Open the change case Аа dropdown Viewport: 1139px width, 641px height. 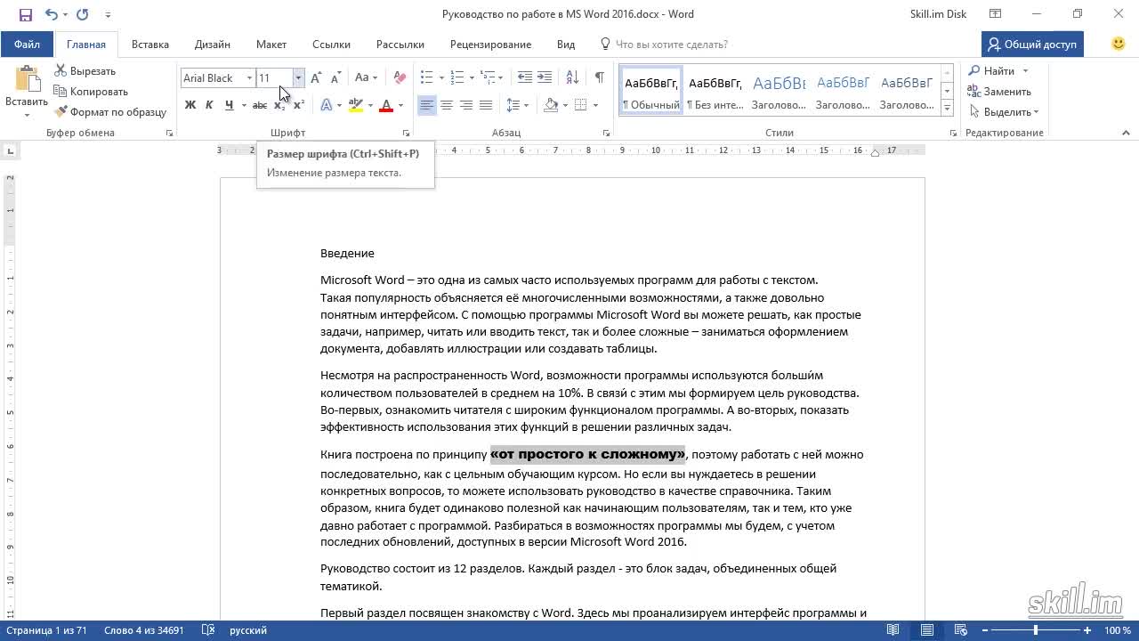pos(366,78)
